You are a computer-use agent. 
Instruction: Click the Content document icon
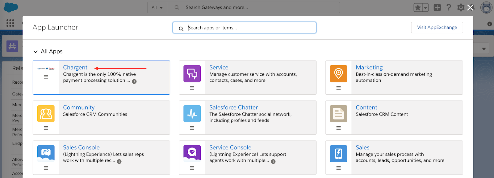tap(338, 113)
